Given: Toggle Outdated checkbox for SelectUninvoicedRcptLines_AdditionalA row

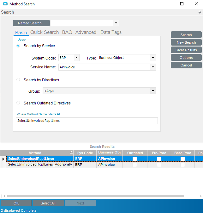Looking at the screenshot, I should [135, 165].
